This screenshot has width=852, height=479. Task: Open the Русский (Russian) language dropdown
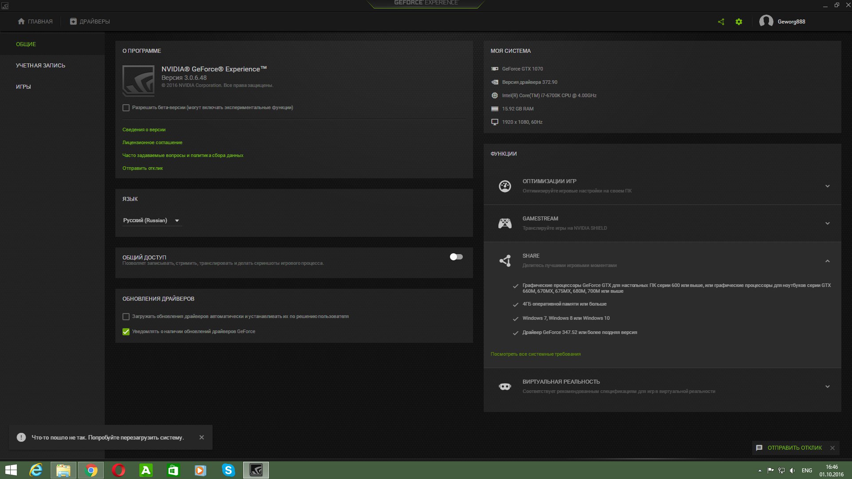[152, 220]
